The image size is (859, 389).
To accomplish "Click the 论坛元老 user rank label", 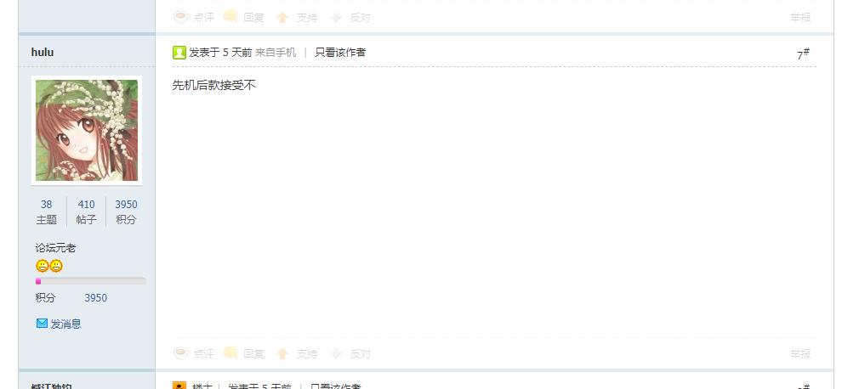I will [x=55, y=248].
